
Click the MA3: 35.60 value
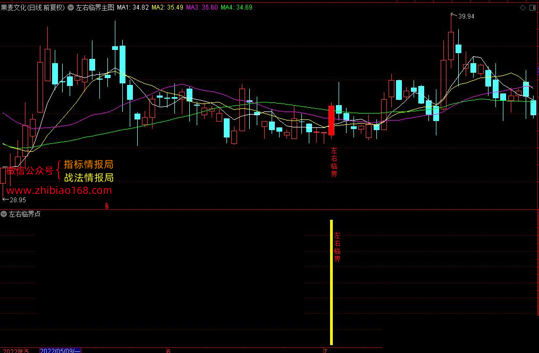pyautogui.click(x=202, y=7)
